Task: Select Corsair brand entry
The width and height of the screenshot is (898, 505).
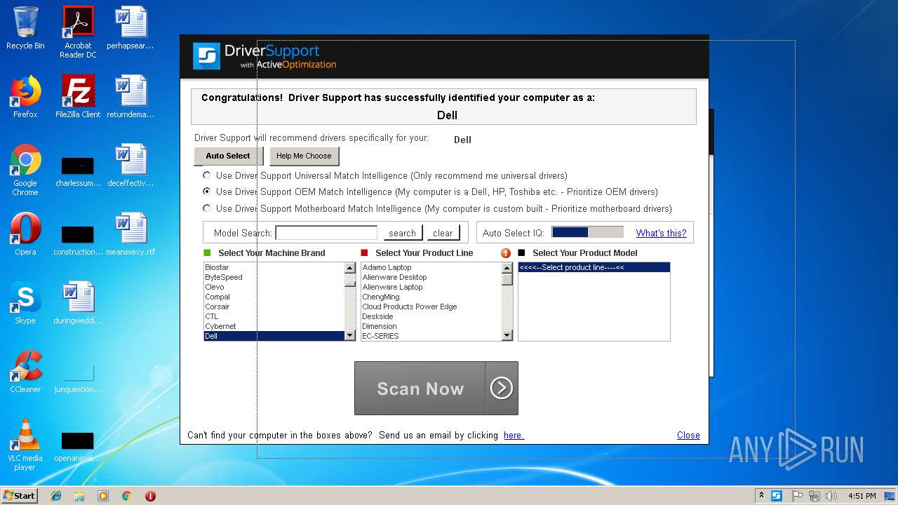Action: (274, 307)
